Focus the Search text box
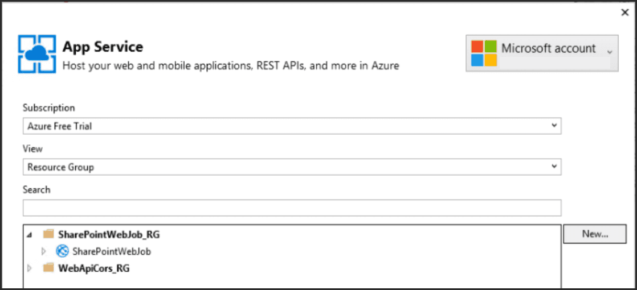637x290 pixels. [x=292, y=208]
